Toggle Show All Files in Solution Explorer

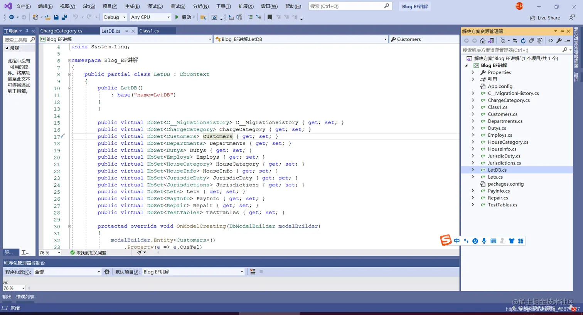pos(540,40)
